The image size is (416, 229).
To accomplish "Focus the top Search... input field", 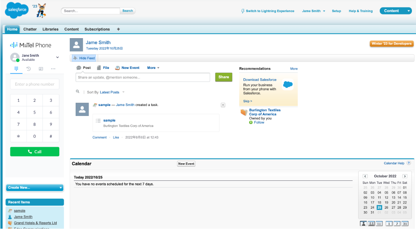I will pos(90,11).
